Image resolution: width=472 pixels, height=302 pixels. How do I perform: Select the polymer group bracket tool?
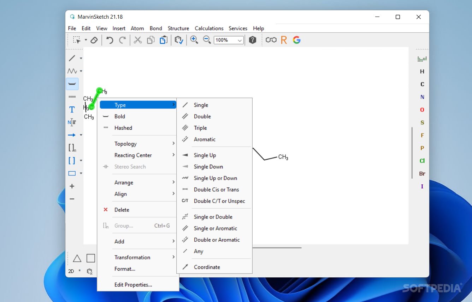[x=72, y=148]
